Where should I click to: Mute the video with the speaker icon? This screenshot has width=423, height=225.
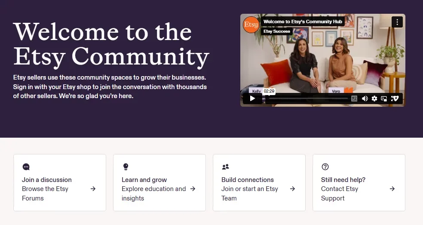pyautogui.click(x=365, y=99)
